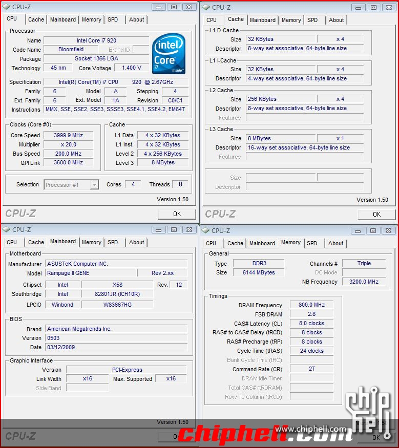Open Mainboard tab in top-left CPU window
Image resolution: width=399 pixels, height=448 pixels.
click(x=63, y=19)
